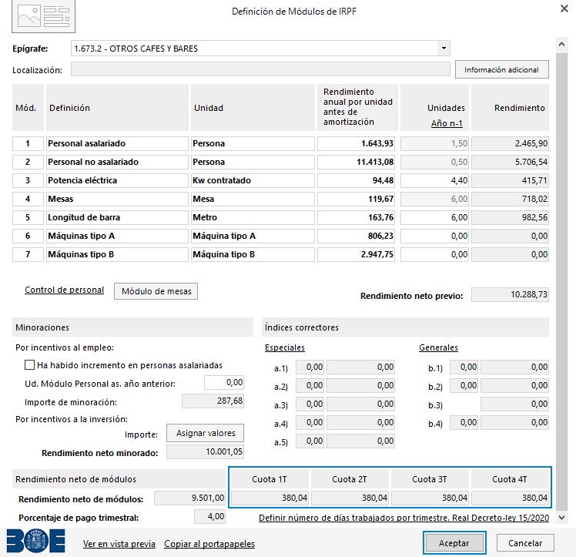Click the BOE logo icon
Screen dimensions: 576x557
pos(36,541)
